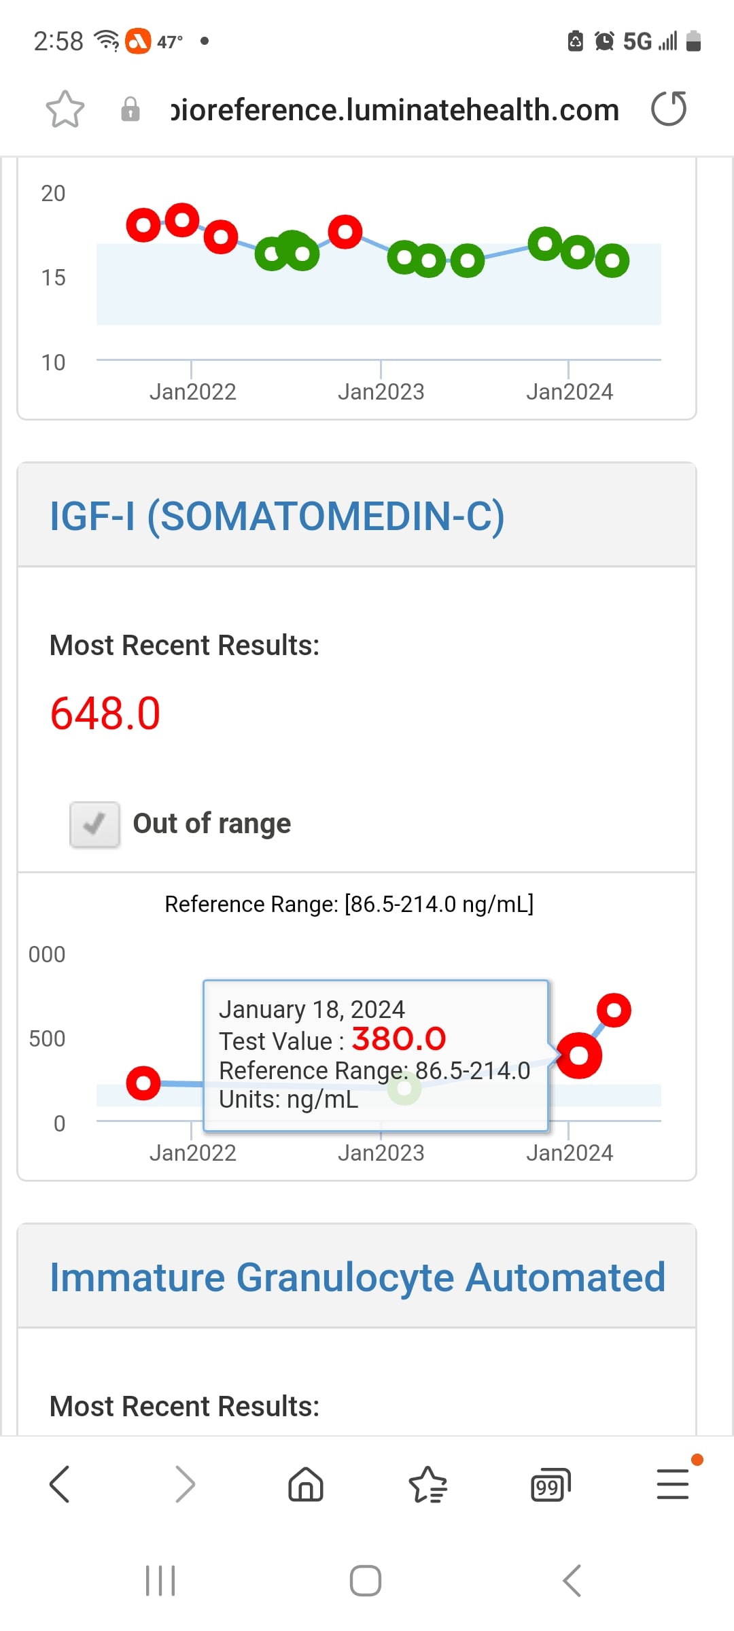
Task: Open the browser hamburger menu
Action: tap(673, 1484)
